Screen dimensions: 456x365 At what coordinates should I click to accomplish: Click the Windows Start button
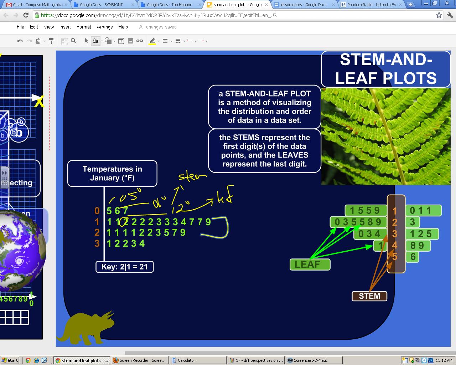click(10, 360)
